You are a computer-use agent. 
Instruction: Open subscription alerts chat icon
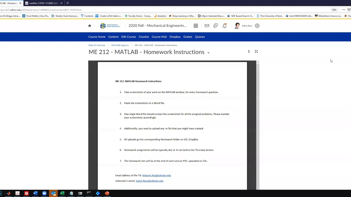click(x=216, y=26)
